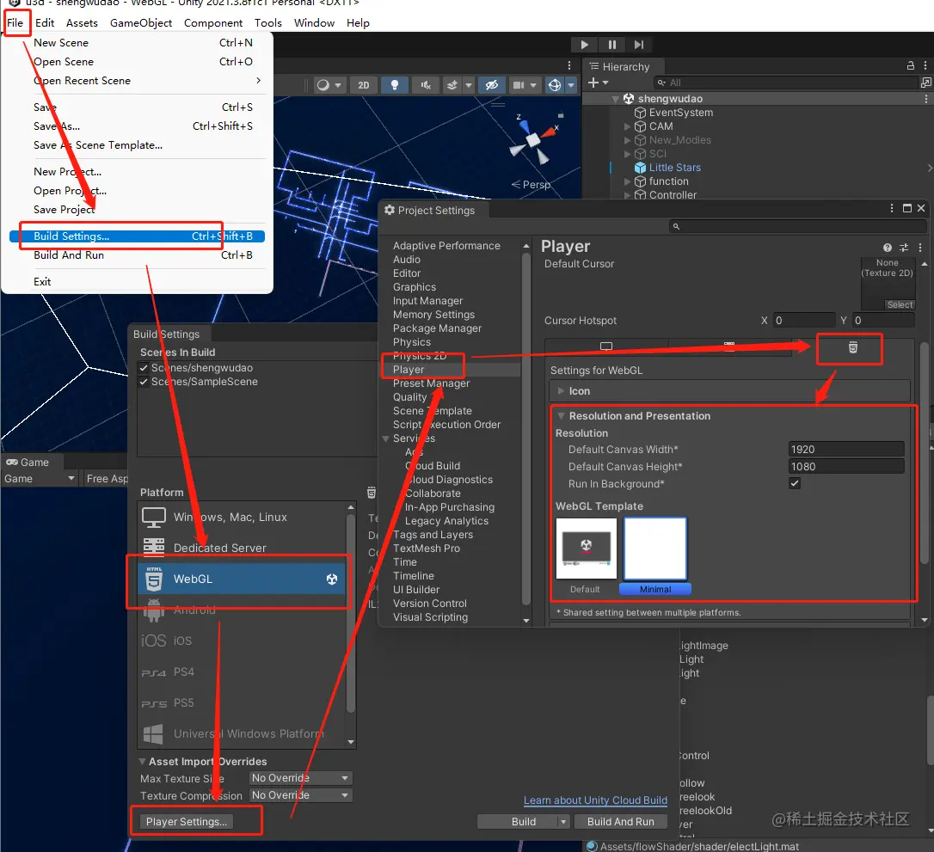Open Max Texture Size dropdown
The height and width of the screenshot is (852, 934).
click(300, 778)
